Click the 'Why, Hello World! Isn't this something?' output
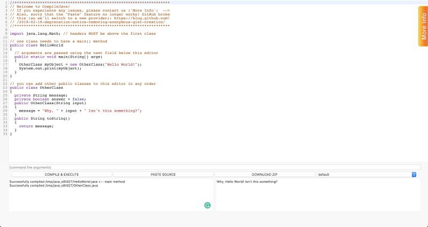 [x=247, y=182]
